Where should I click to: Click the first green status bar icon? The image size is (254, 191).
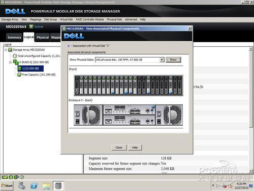(5, 177)
